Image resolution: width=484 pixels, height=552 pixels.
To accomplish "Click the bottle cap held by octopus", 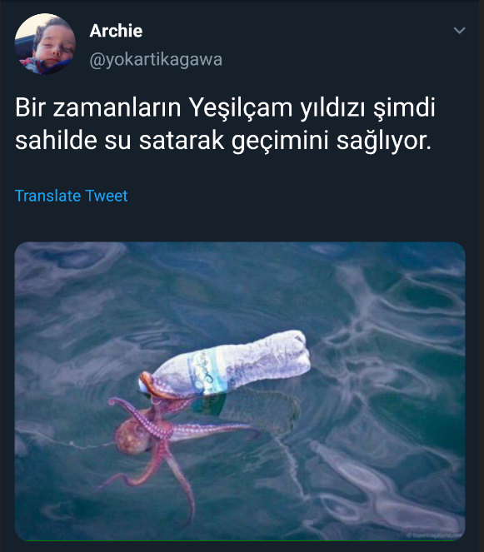I will tap(144, 384).
